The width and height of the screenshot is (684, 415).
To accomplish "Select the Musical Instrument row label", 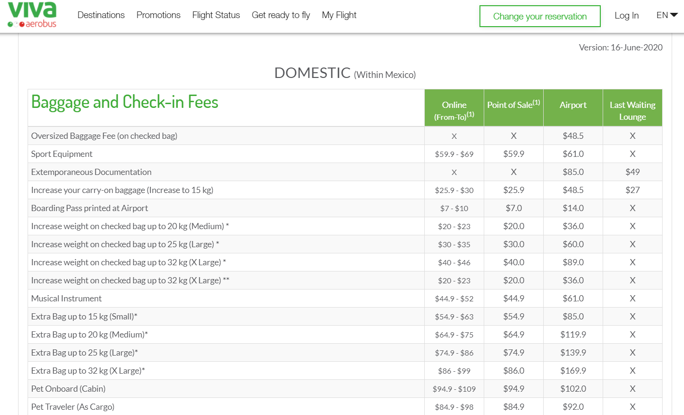I will point(67,299).
